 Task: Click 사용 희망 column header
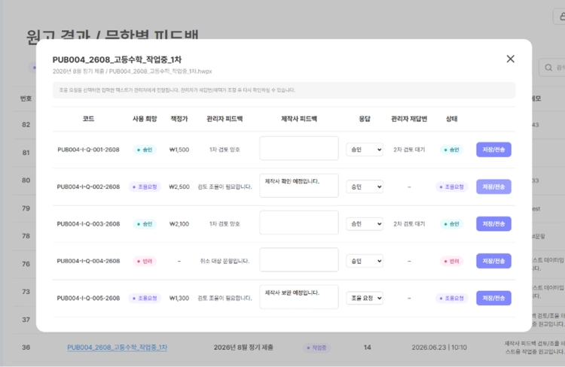click(145, 118)
